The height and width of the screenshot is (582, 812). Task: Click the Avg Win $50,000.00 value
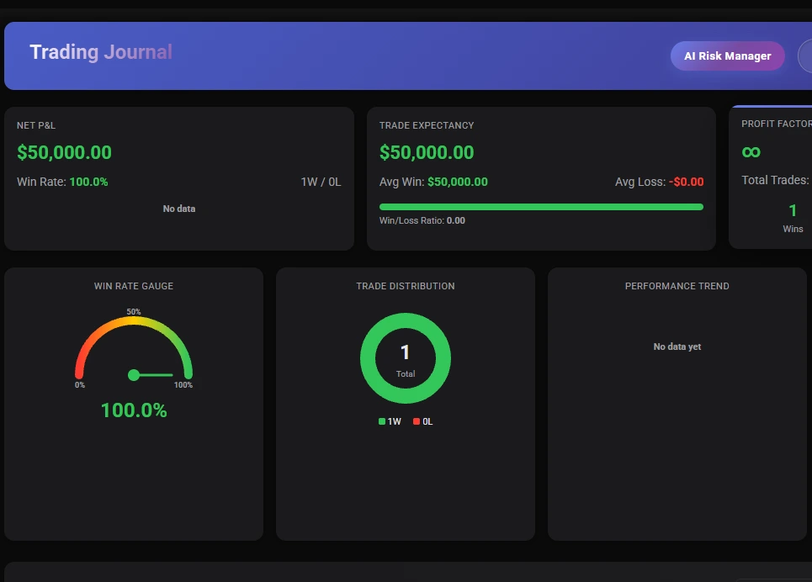[457, 182]
